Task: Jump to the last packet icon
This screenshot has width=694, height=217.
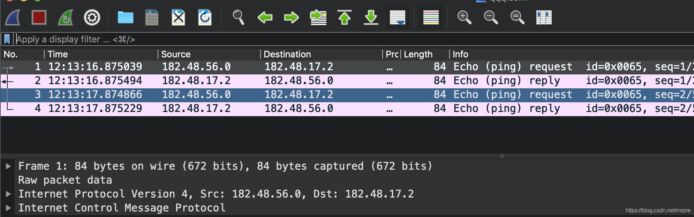Action: (x=371, y=17)
